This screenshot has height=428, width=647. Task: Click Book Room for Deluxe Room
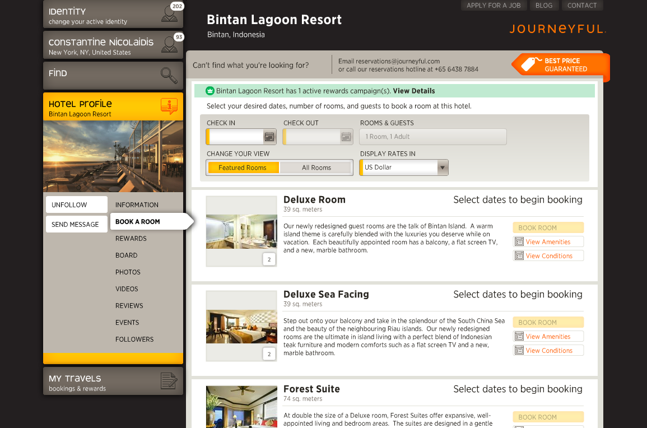(x=548, y=228)
